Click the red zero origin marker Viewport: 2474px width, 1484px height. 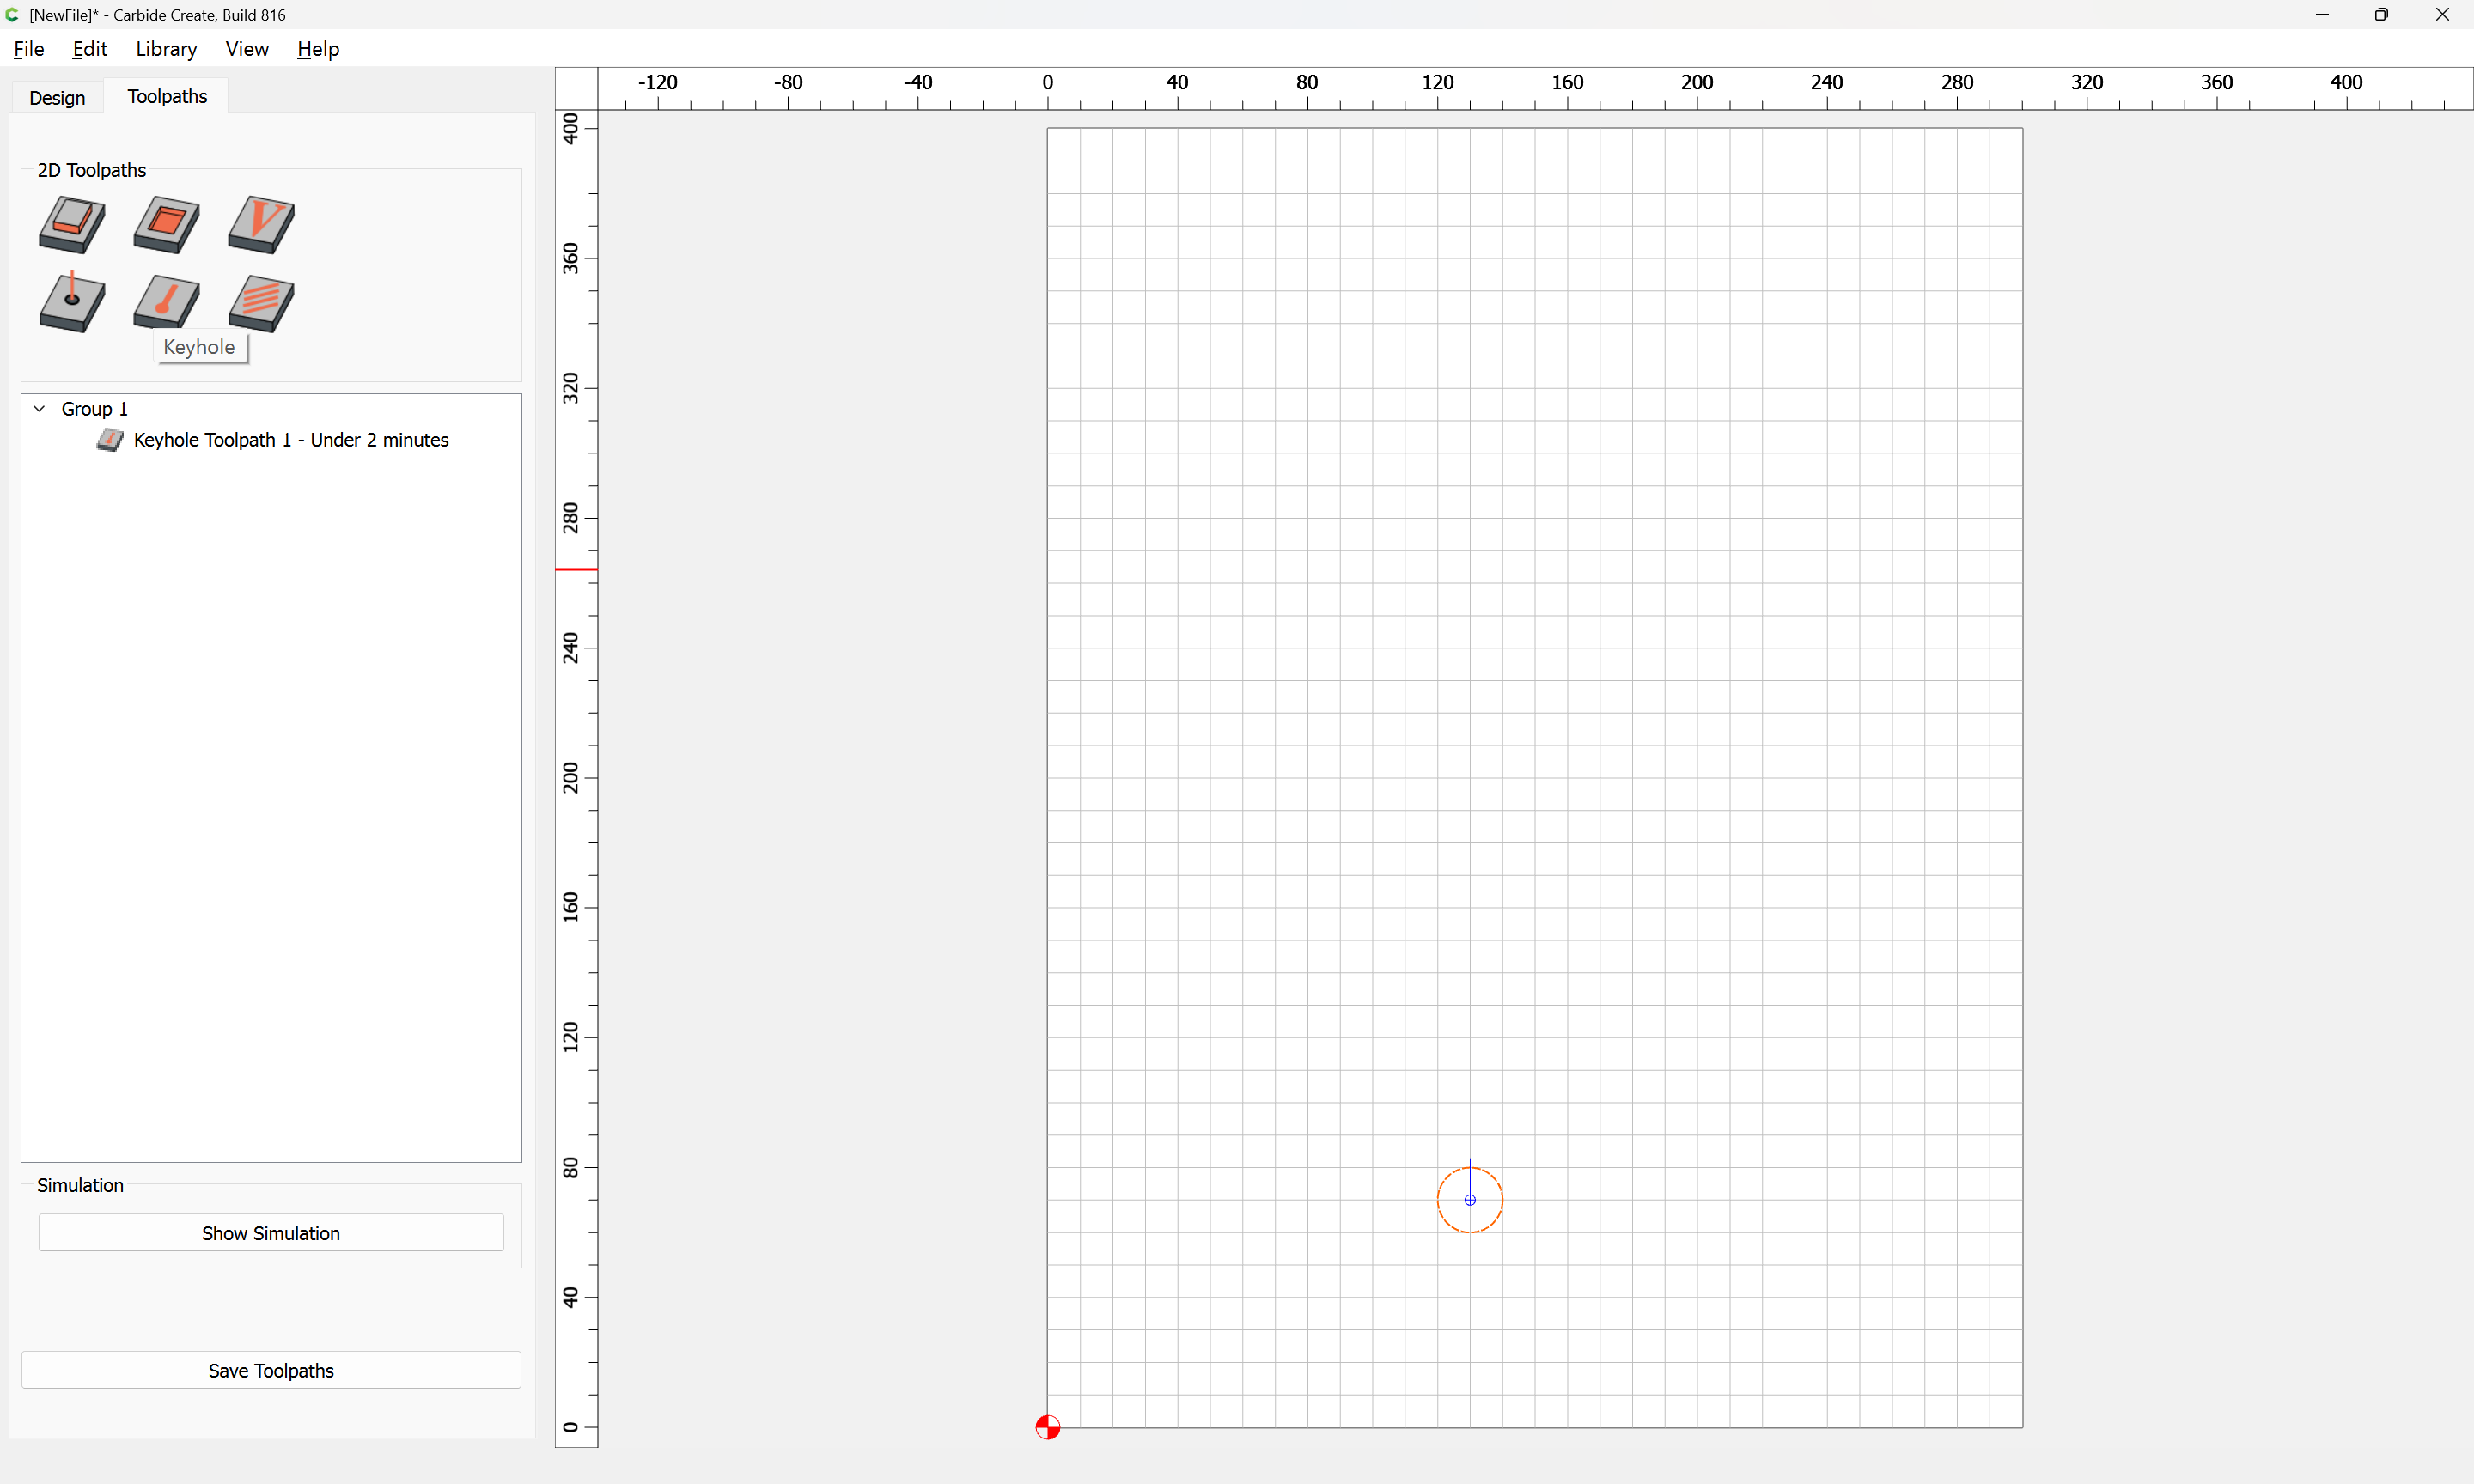click(1047, 1427)
